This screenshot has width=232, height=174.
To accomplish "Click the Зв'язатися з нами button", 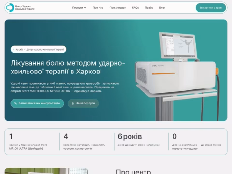I will [211, 8].
